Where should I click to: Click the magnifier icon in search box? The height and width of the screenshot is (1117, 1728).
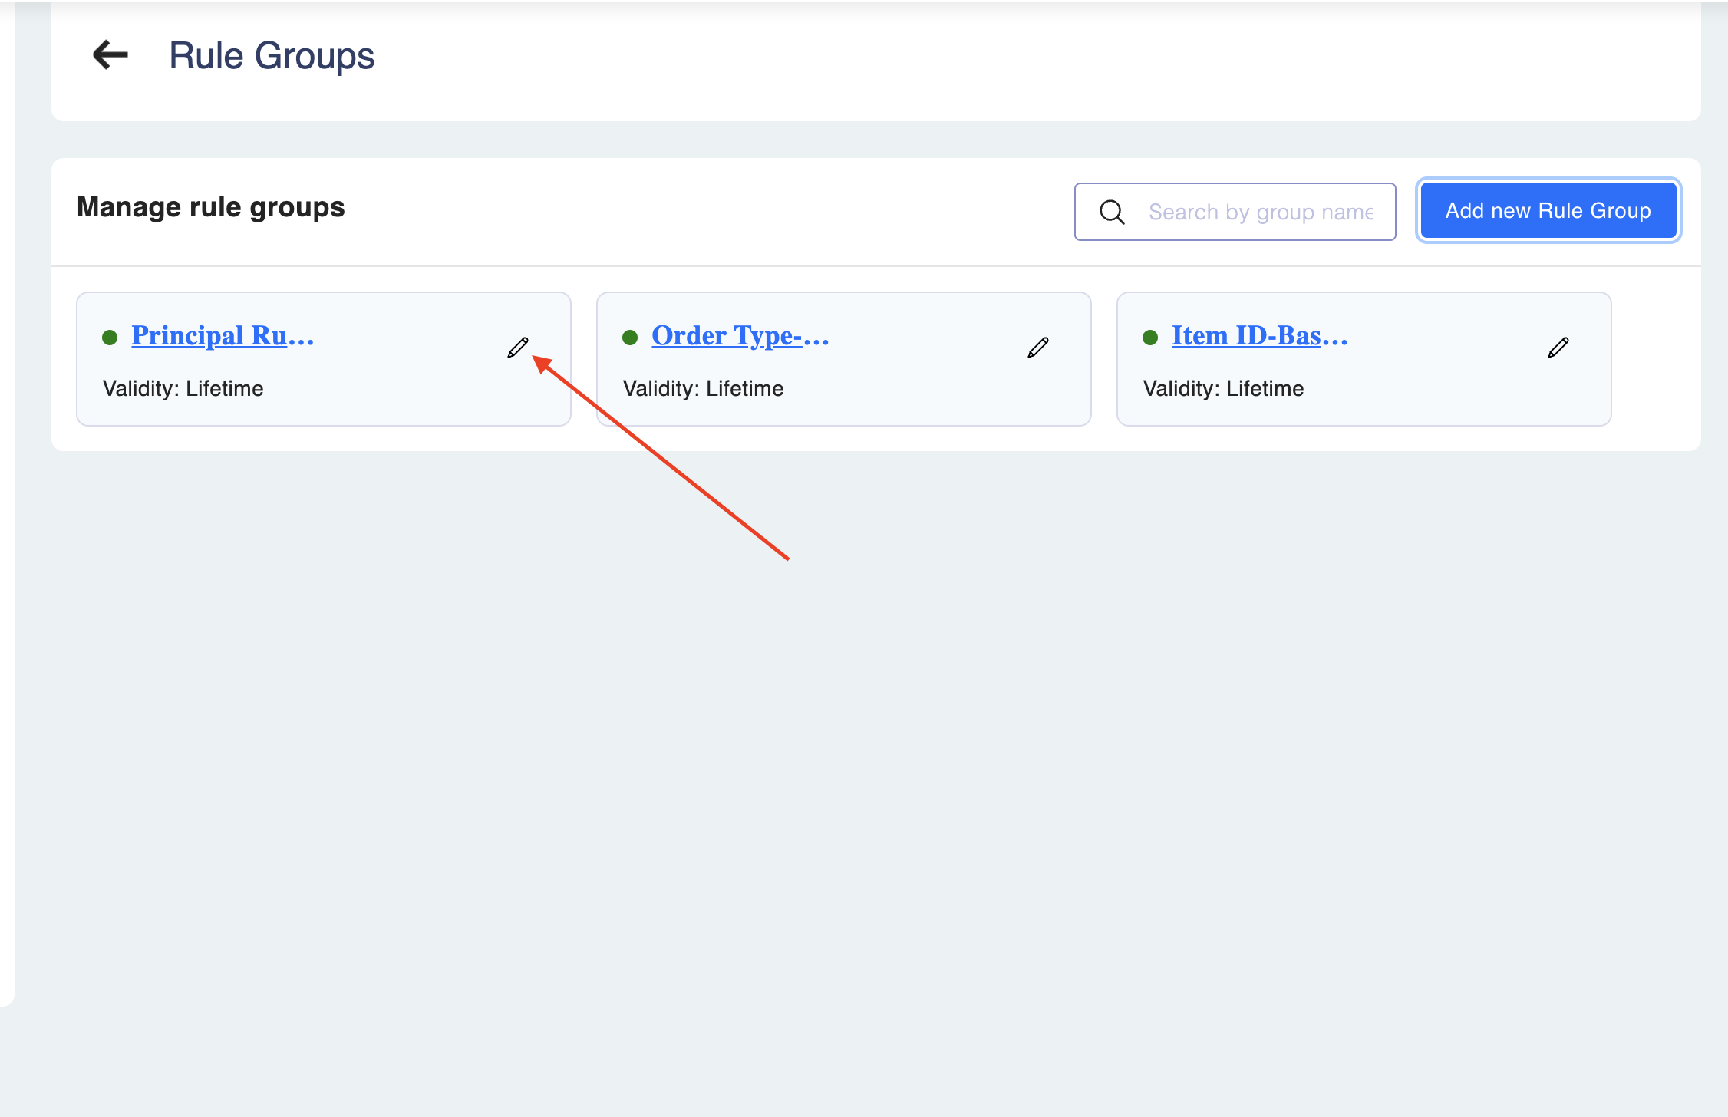[1112, 212]
